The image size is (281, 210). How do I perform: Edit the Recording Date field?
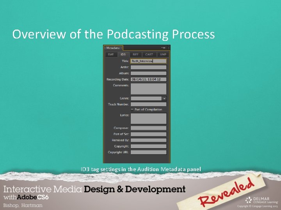point(148,79)
